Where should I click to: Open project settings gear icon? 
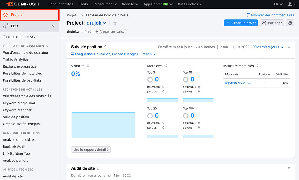click(290, 23)
